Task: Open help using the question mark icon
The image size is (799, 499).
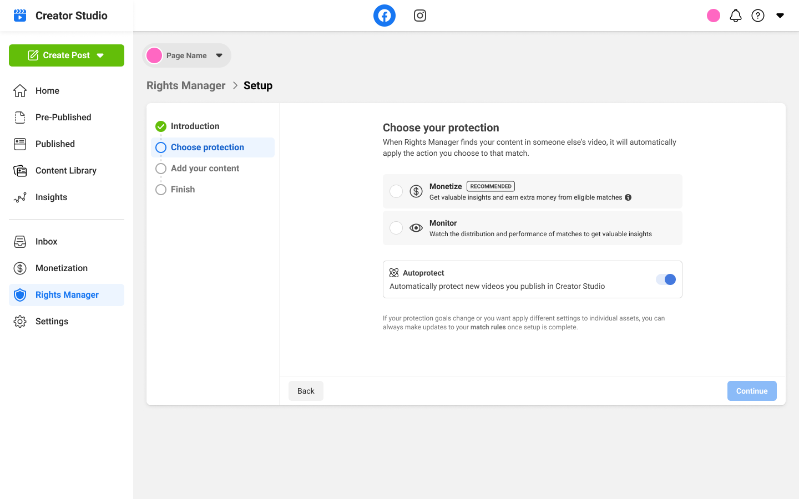Action: click(758, 15)
